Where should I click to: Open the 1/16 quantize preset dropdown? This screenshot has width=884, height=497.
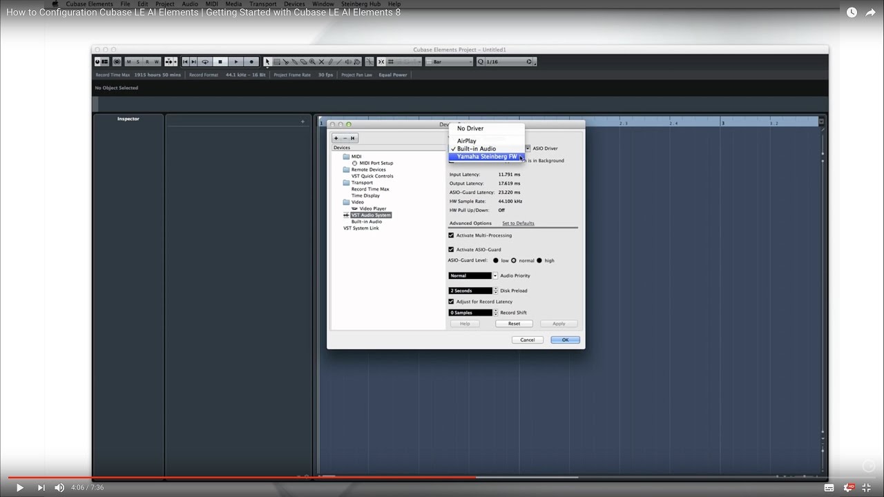click(510, 61)
